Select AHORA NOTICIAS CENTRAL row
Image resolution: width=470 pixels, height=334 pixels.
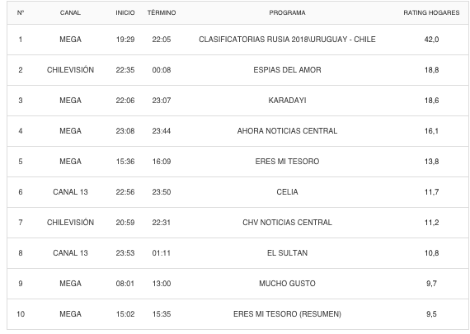[x=238, y=131]
